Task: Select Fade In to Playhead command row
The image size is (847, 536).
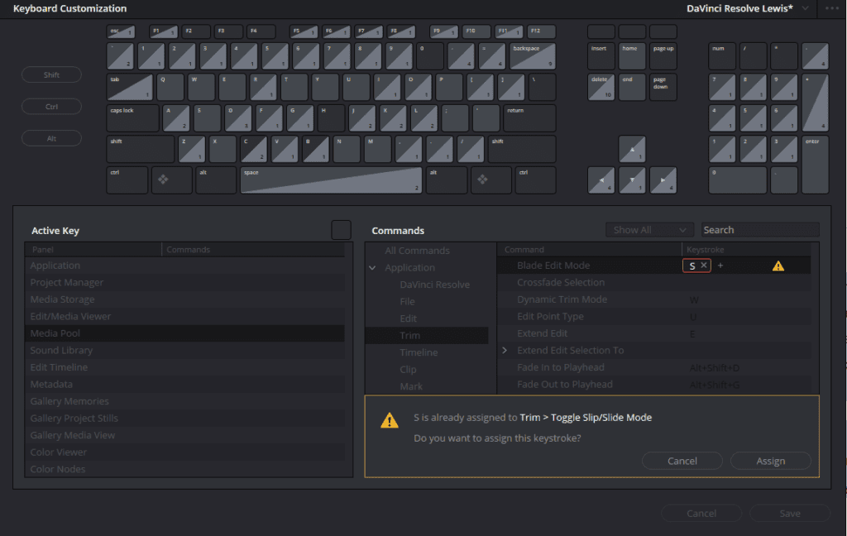Action: point(653,367)
